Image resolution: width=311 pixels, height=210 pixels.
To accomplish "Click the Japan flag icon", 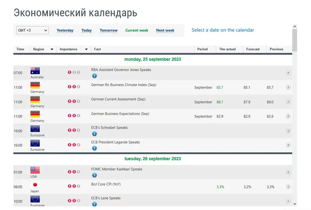I will tap(35, 185).
